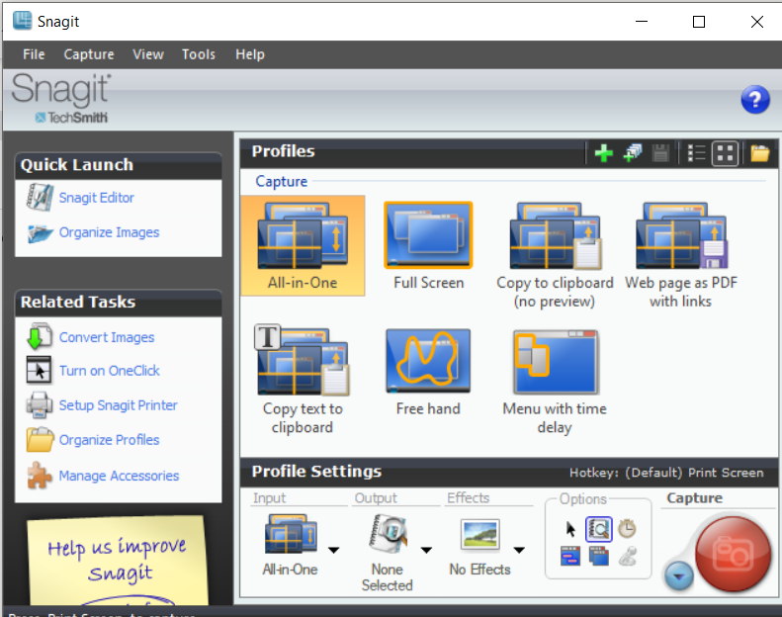
Task: Start capture with the red camera button
Action: pos(733,554)
